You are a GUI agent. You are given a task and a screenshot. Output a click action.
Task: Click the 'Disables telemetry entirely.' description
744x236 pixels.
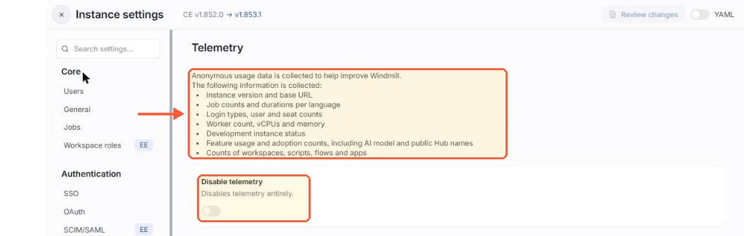coord(248,194)
